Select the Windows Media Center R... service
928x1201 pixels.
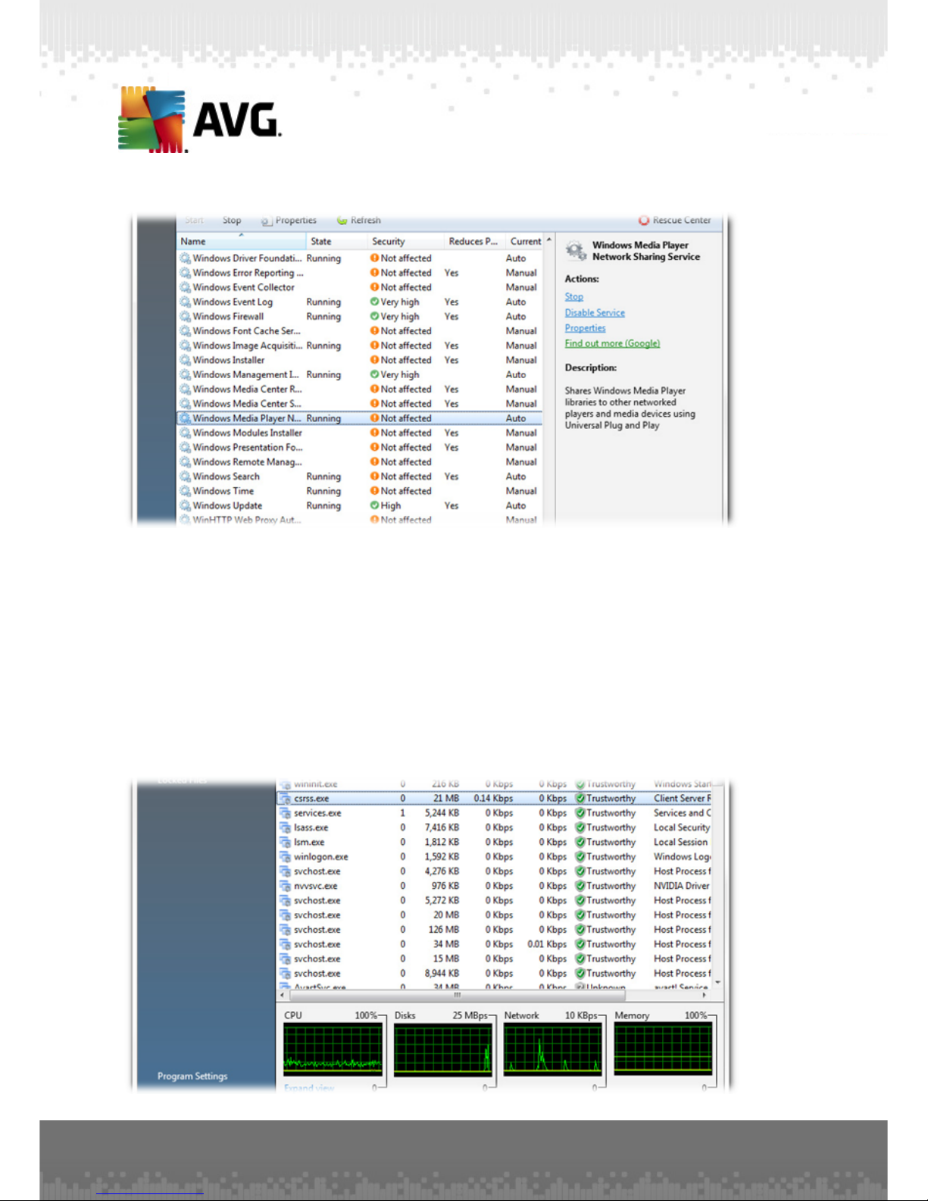point(360,389)
